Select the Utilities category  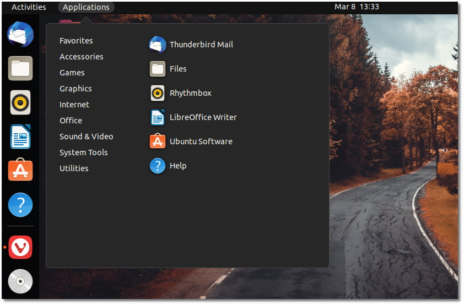(74, 168)
